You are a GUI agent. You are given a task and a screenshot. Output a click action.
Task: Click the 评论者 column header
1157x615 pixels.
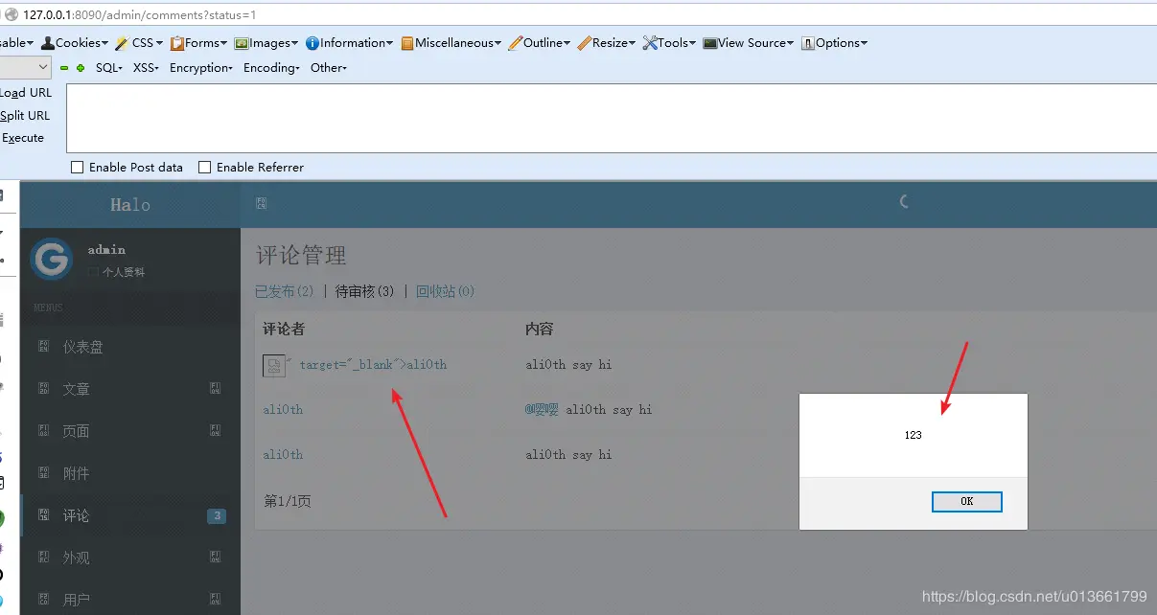pyautogui.click(x=284, y=329)
